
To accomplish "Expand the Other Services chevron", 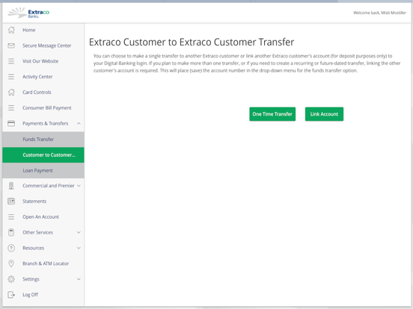I will click(79, 233).
